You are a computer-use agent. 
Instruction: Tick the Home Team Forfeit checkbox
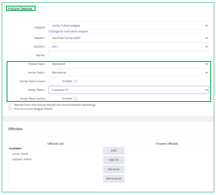75,81
